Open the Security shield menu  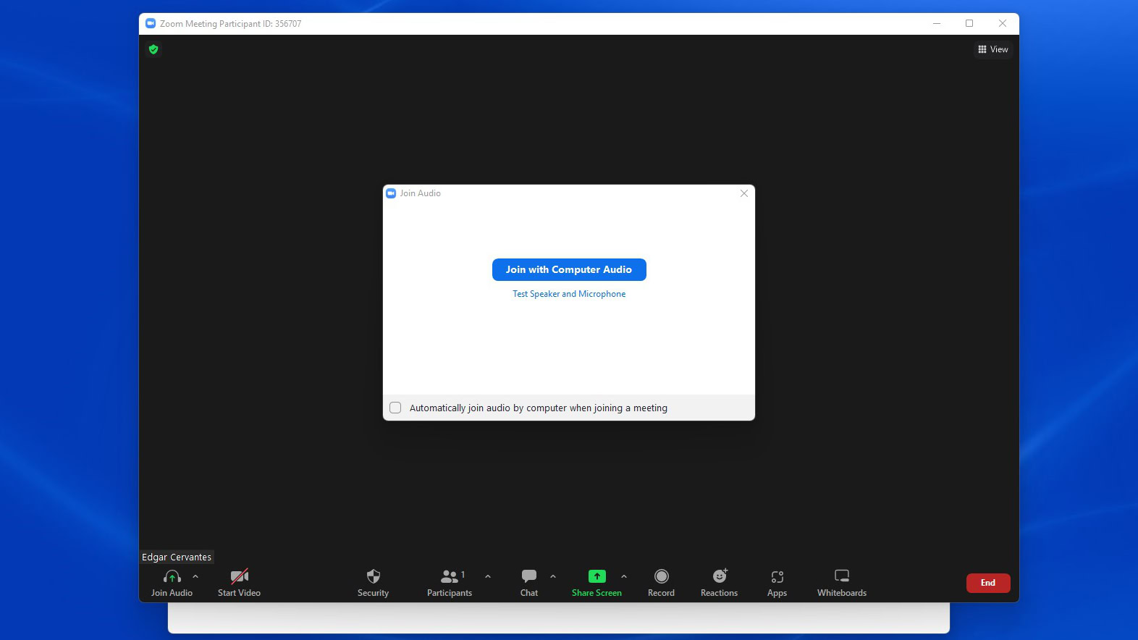click(374, 576)
